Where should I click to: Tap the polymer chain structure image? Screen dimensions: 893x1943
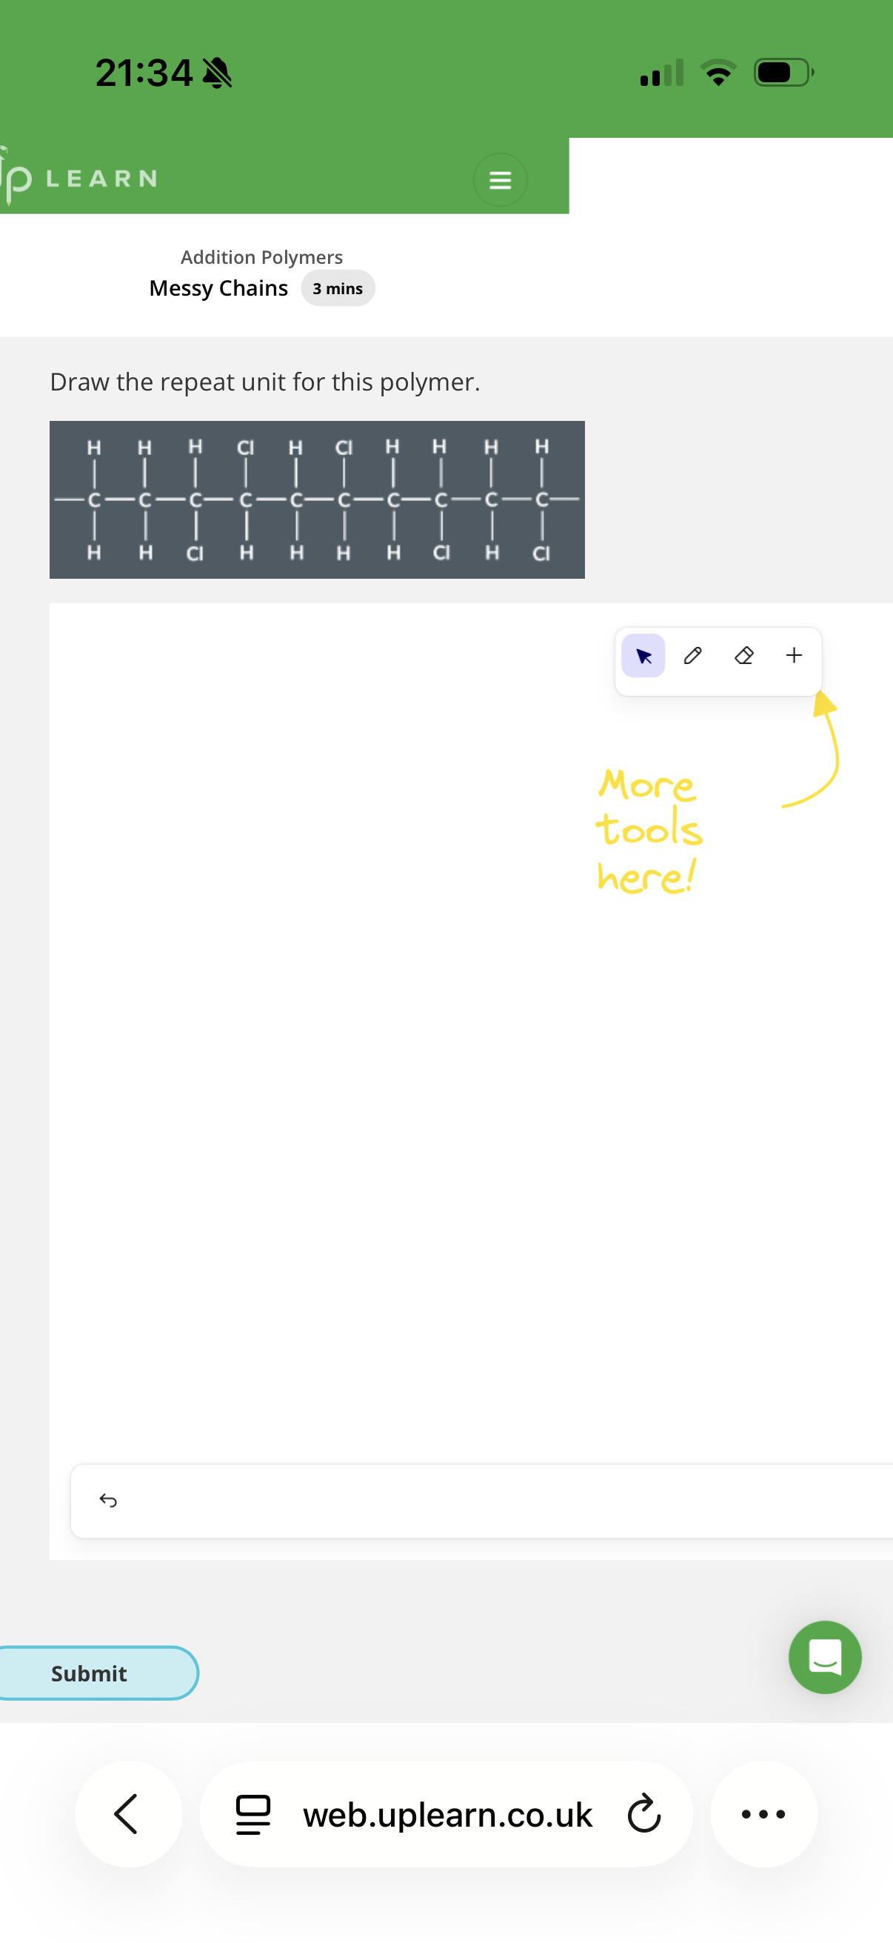[316, 499]
